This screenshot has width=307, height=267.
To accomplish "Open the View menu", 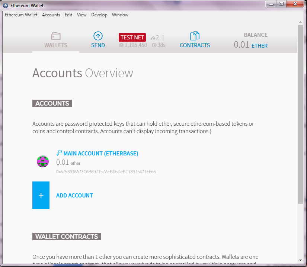I will click(81, 15).
